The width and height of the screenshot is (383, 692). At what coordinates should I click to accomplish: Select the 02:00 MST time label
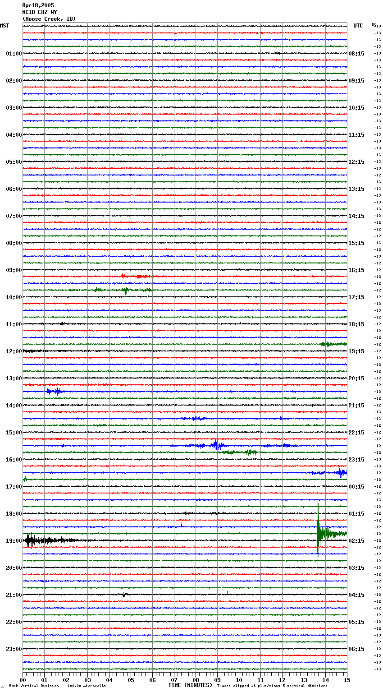pos(14,81)
